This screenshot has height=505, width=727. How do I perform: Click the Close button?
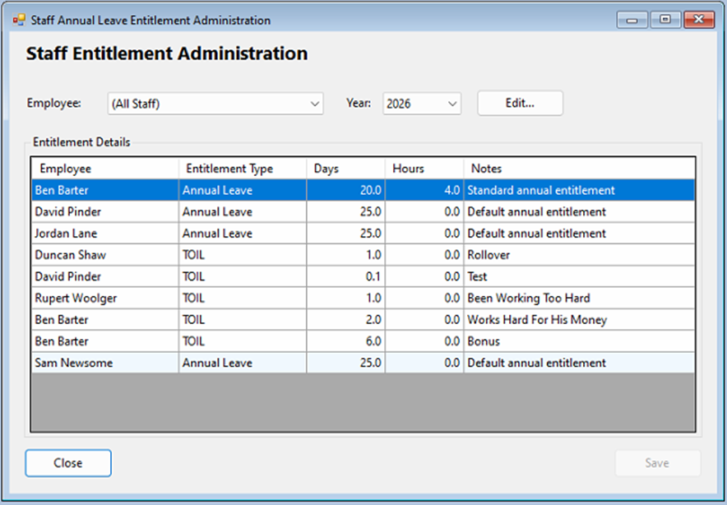(x=68, y=463)
